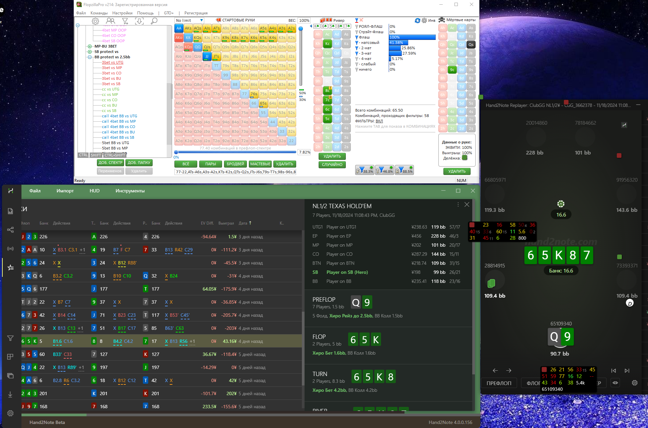Click the ПРЕФЛОП button in the replayer

499,383
